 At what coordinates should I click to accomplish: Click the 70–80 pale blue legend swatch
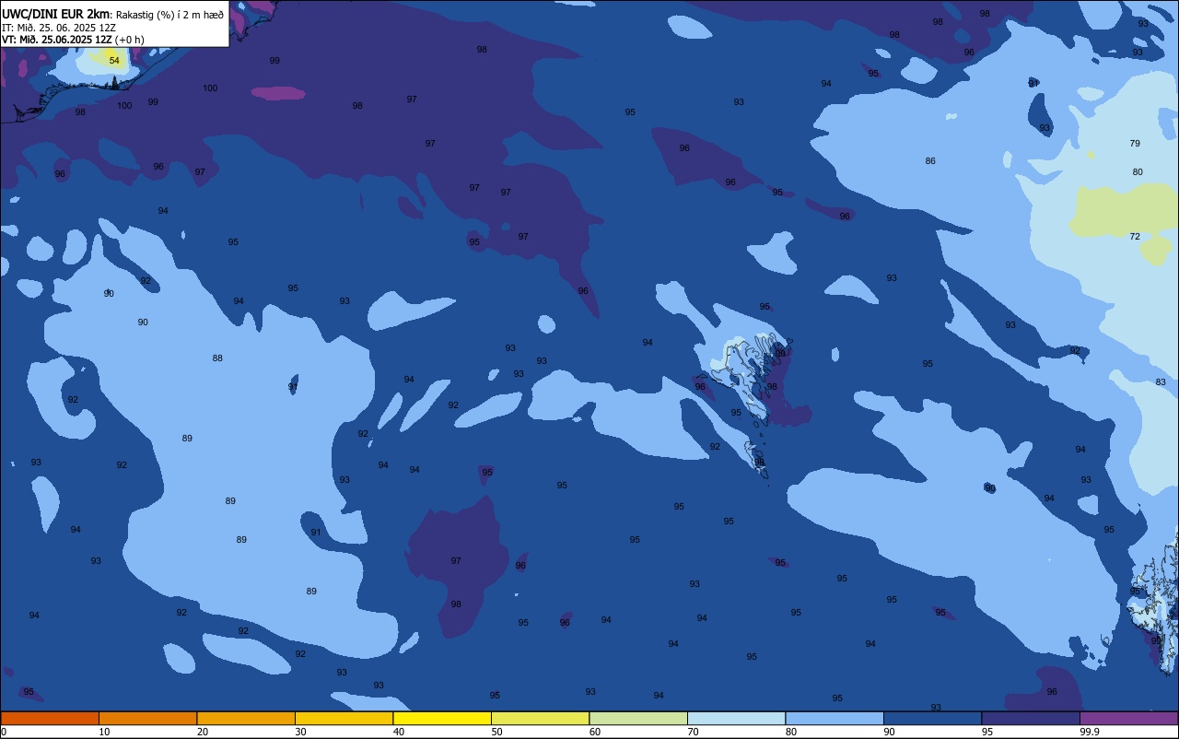[x=736, y=718]
